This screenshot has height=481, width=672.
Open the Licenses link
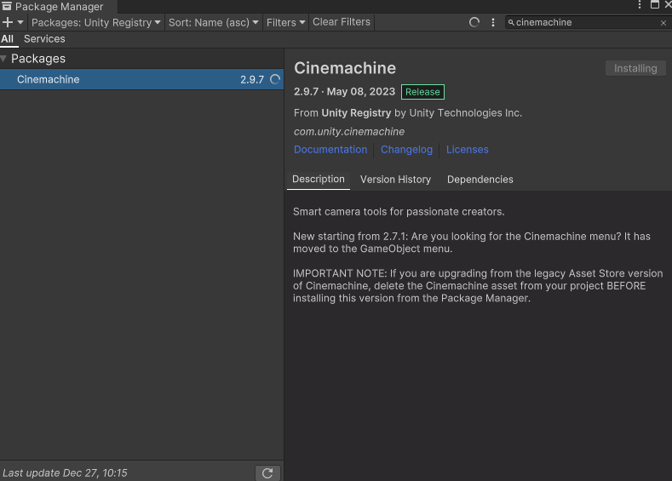point(467,150)
